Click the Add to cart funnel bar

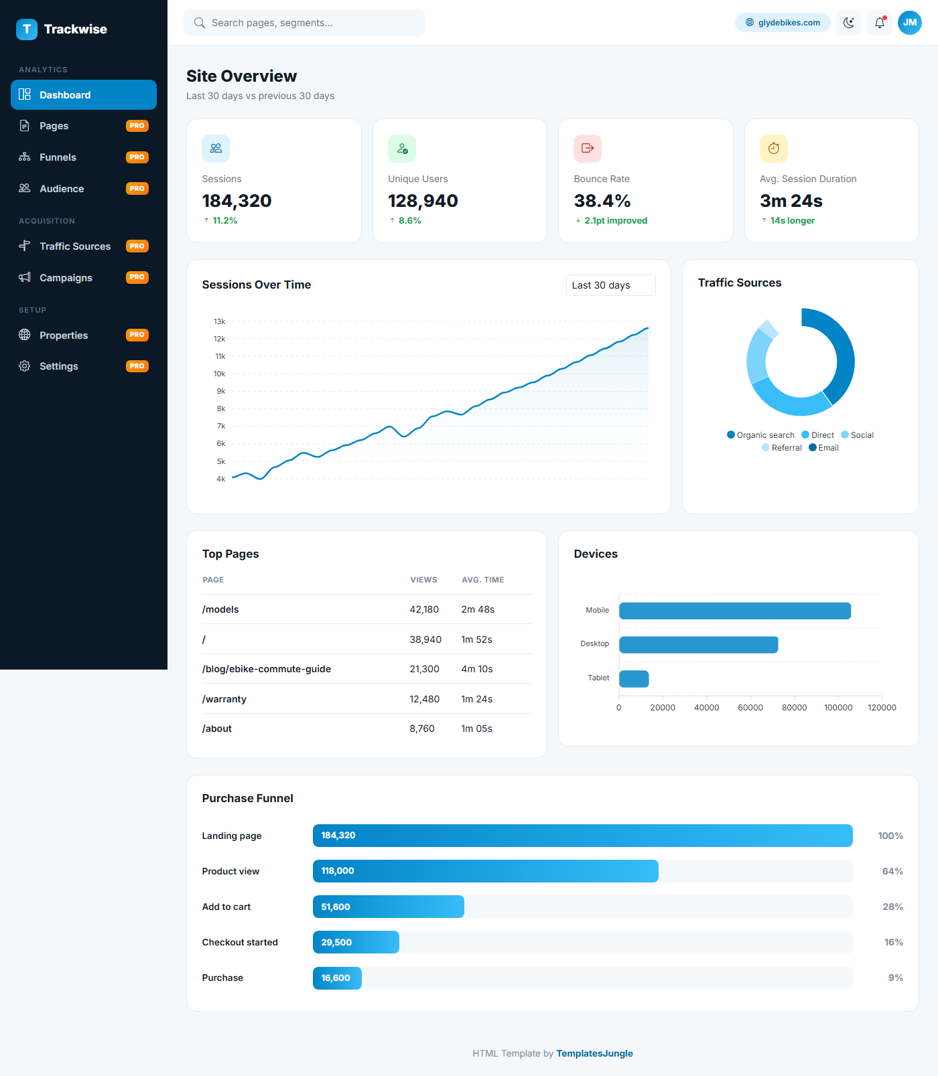[389, 907]
